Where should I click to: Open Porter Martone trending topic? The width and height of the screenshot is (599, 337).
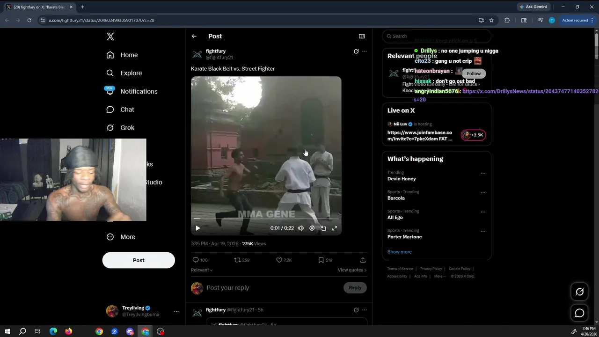tap(404, 237)
